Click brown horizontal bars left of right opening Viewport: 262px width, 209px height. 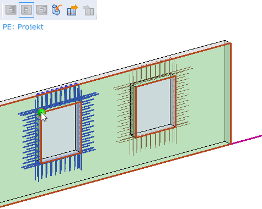point(124,114)
